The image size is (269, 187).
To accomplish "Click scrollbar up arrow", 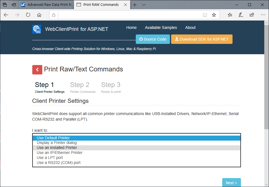I will pyautogui.click(x=266, y=23).
